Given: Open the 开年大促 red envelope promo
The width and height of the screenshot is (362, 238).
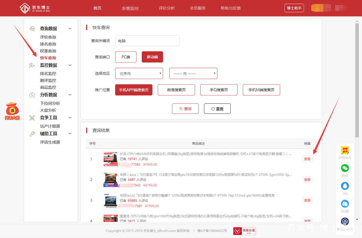Looking at the screenshot, I should point(12,111).
